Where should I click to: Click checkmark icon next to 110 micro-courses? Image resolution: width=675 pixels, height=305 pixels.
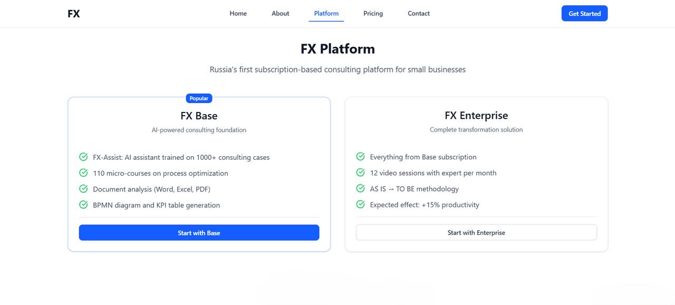coord(83,173)
